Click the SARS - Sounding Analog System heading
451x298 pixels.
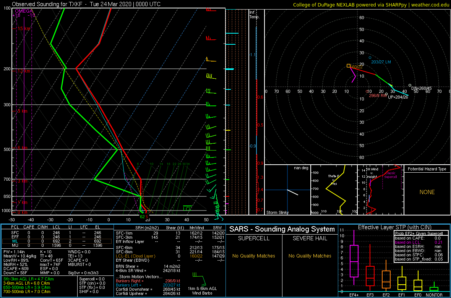coord(282,229)
